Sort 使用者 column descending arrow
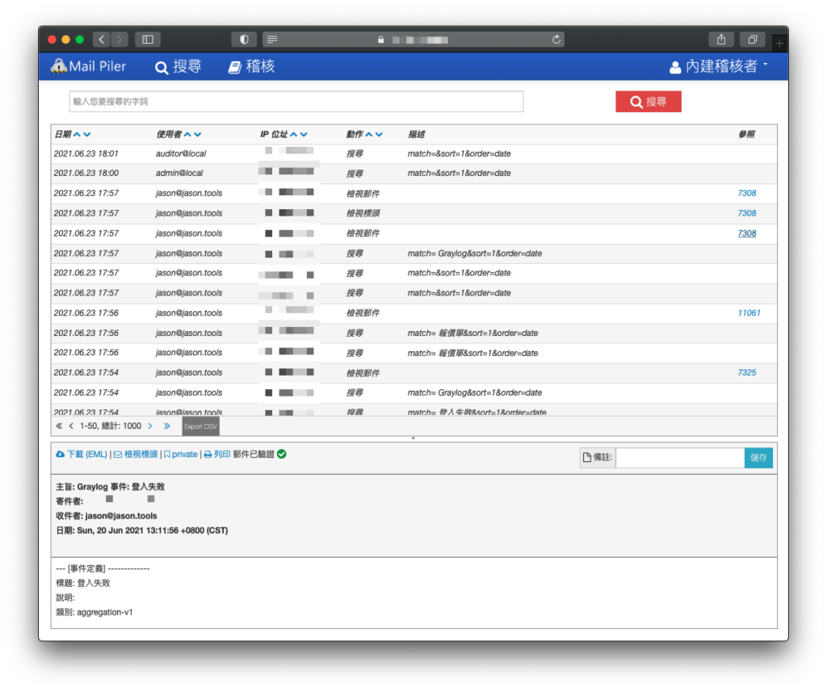Screen dimensions: 827x692 [197, 135]
